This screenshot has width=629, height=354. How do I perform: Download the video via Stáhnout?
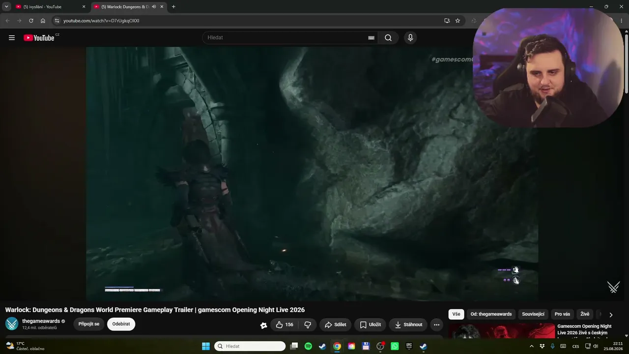(x=408, y=324)
